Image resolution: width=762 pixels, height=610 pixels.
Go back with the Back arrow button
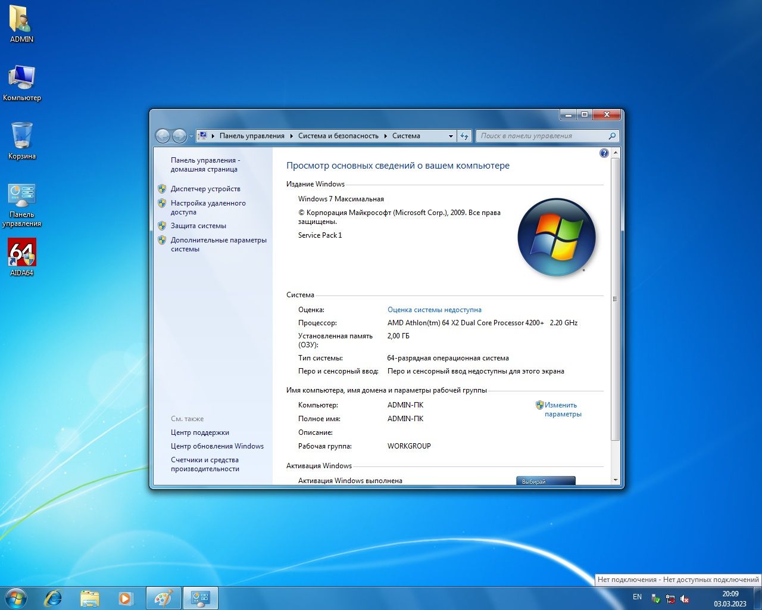163,136
